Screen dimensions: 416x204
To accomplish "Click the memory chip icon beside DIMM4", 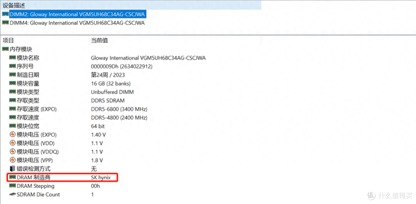I will (5, 23).
